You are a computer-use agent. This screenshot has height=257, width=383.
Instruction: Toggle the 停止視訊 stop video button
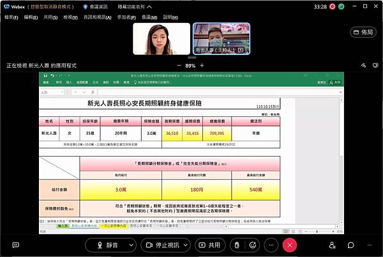point(162,245)
